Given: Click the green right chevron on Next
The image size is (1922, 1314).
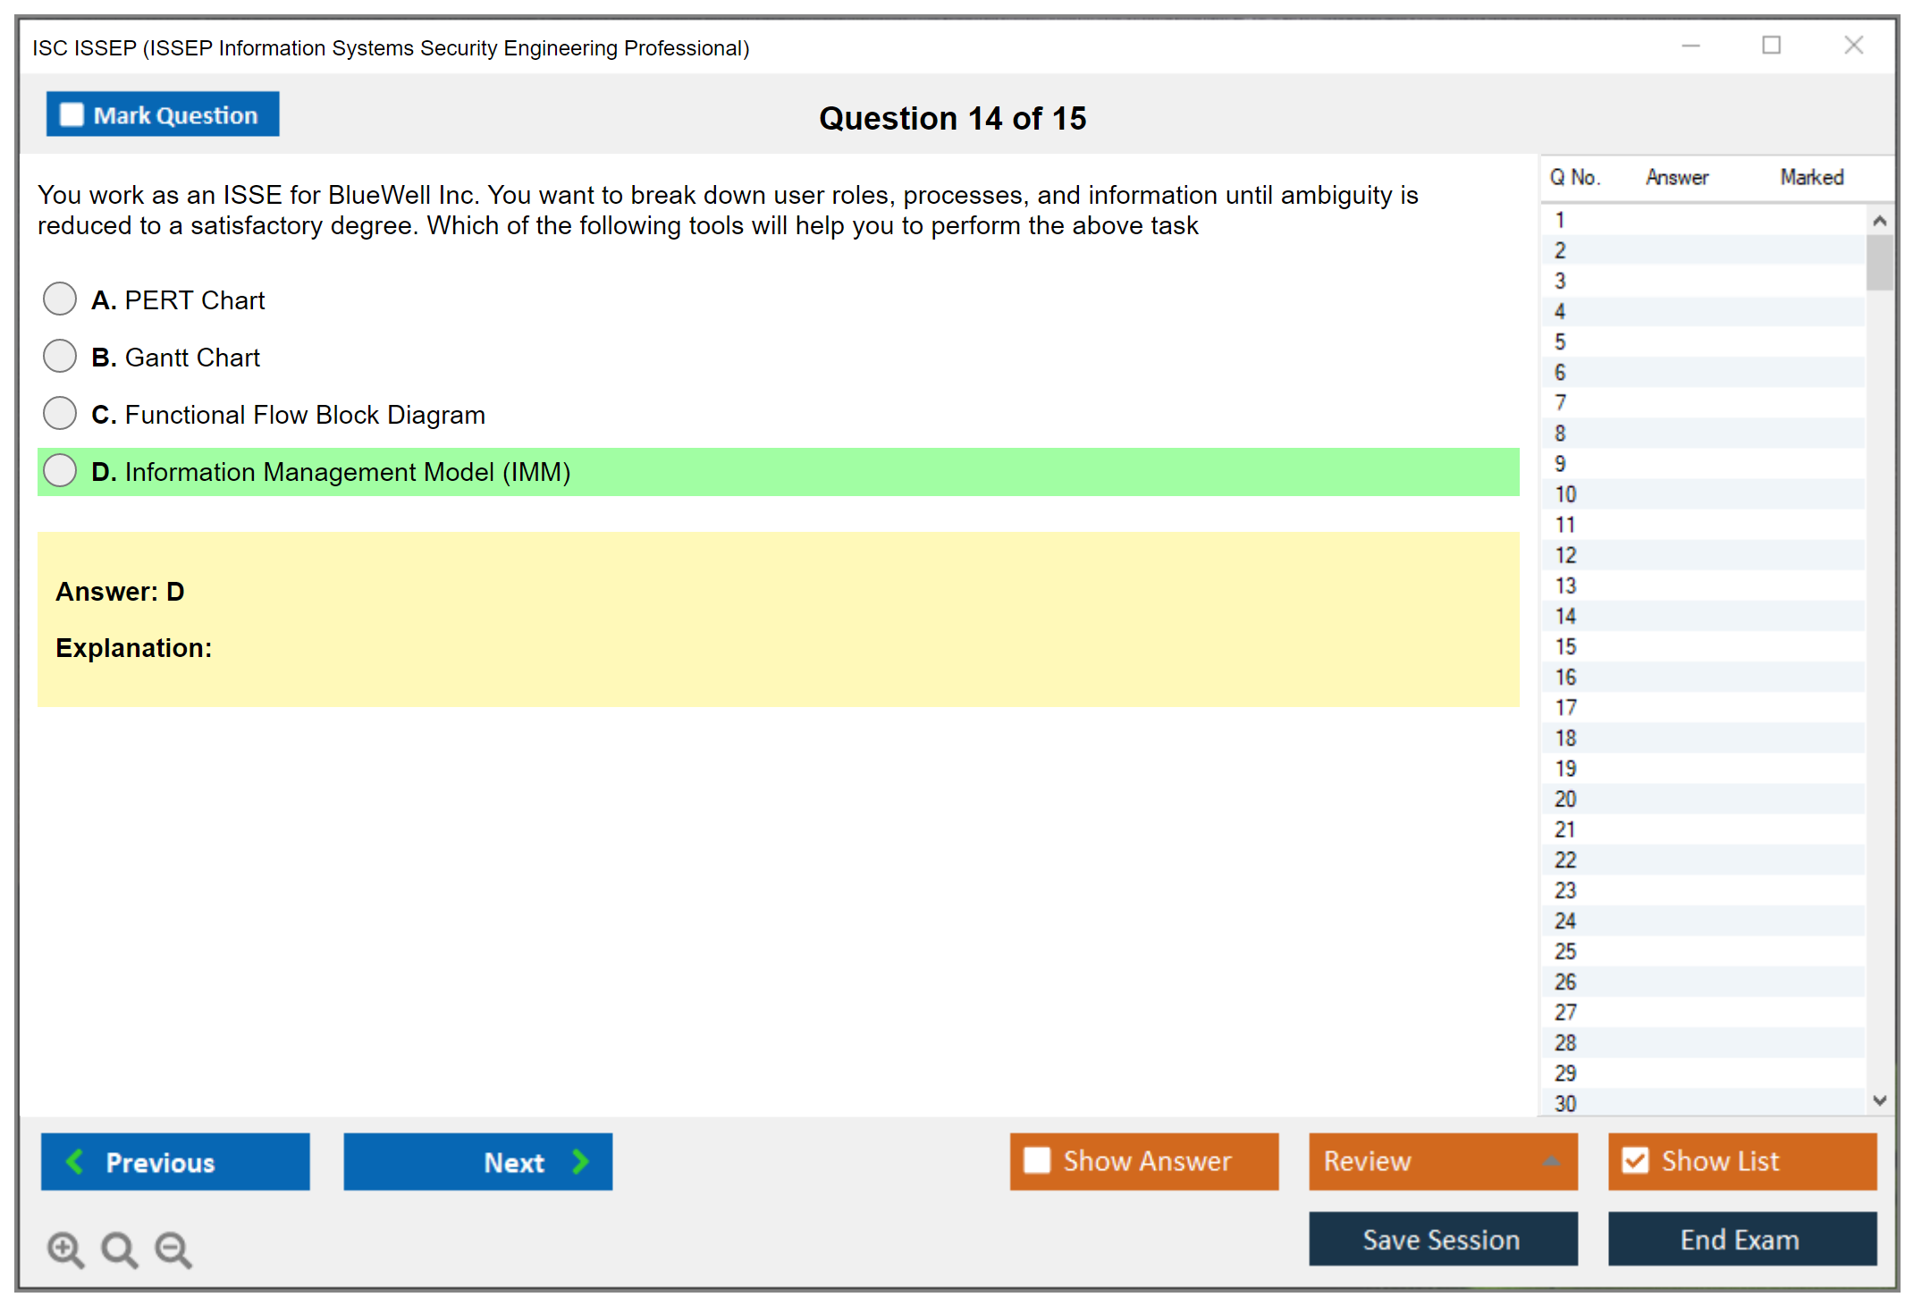Looking at the screenshot, I should tap(581, 1161).
